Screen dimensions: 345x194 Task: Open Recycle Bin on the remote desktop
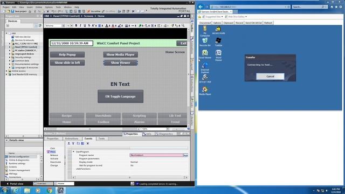[x=205, y=42]
